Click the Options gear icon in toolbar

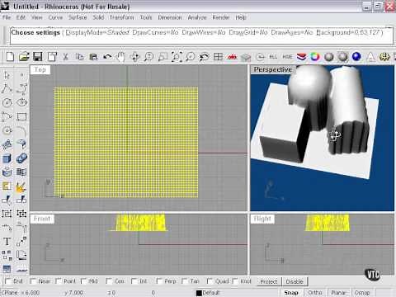384,57
